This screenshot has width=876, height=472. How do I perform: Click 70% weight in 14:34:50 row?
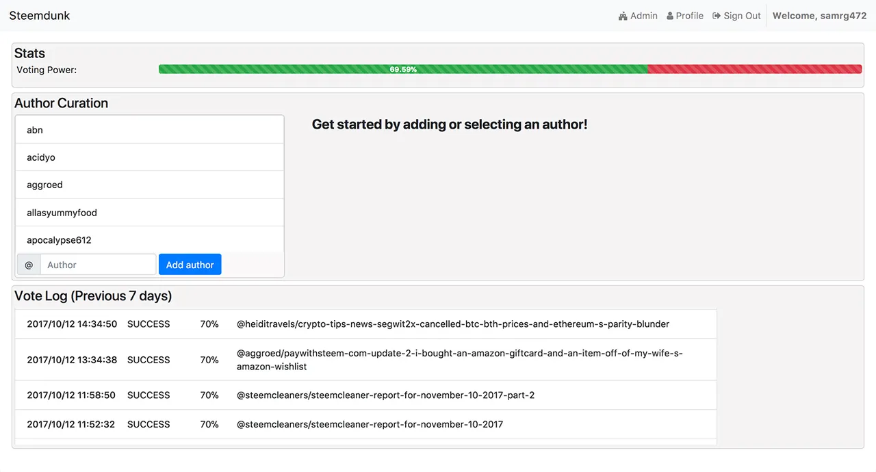pos(209,324)
